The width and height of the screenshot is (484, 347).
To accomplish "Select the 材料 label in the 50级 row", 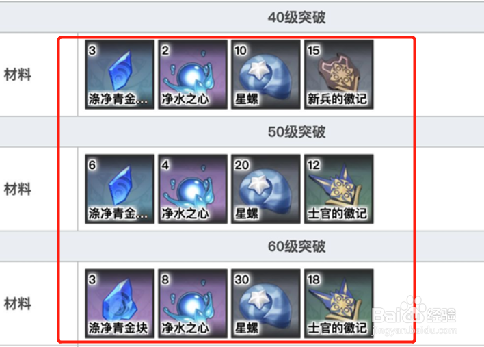I will [18, 189].
